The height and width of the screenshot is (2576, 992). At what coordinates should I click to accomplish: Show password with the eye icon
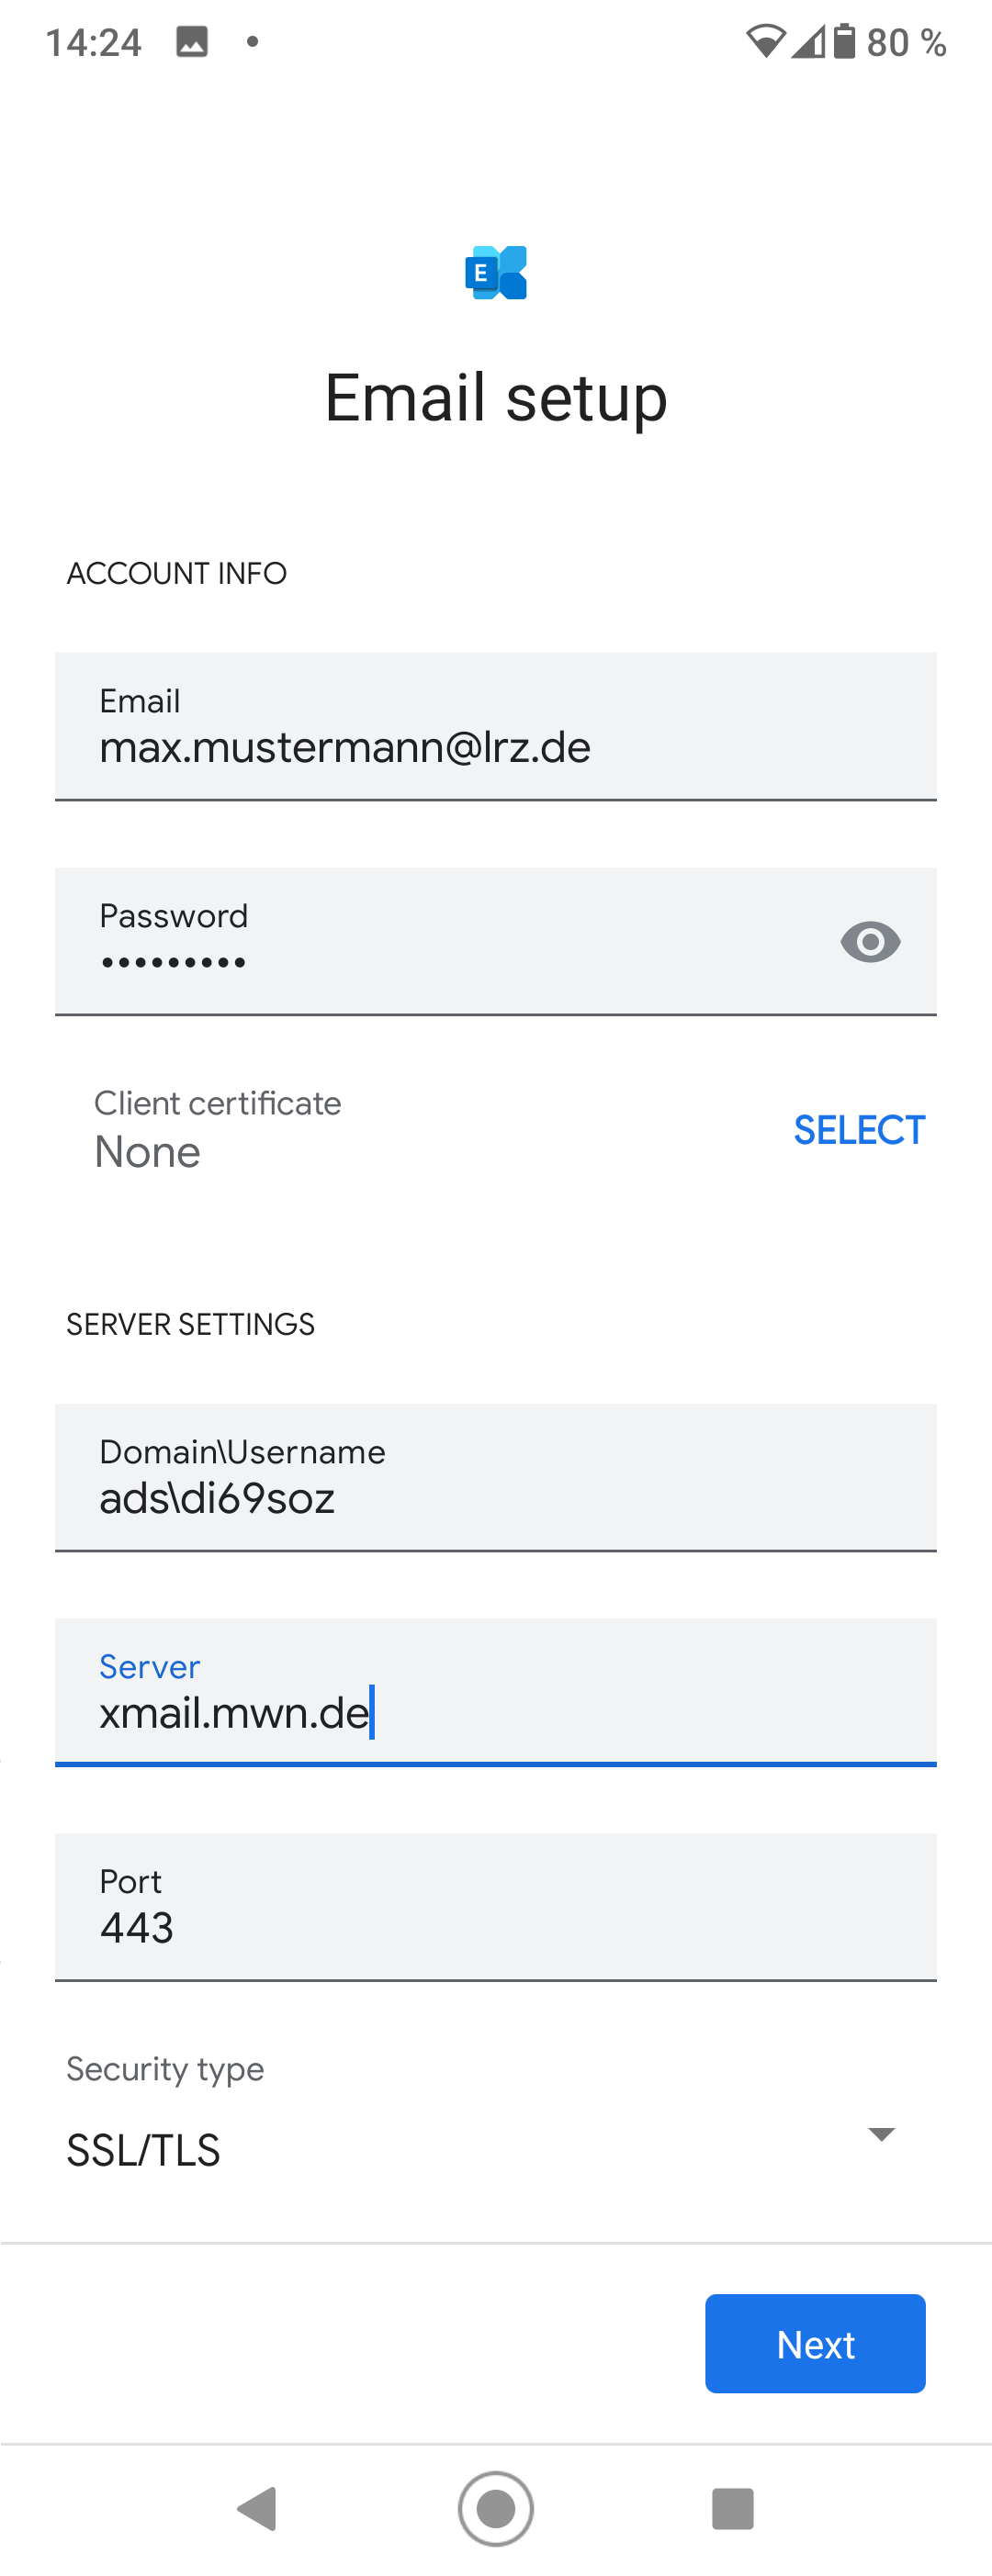tap(870, 942)
